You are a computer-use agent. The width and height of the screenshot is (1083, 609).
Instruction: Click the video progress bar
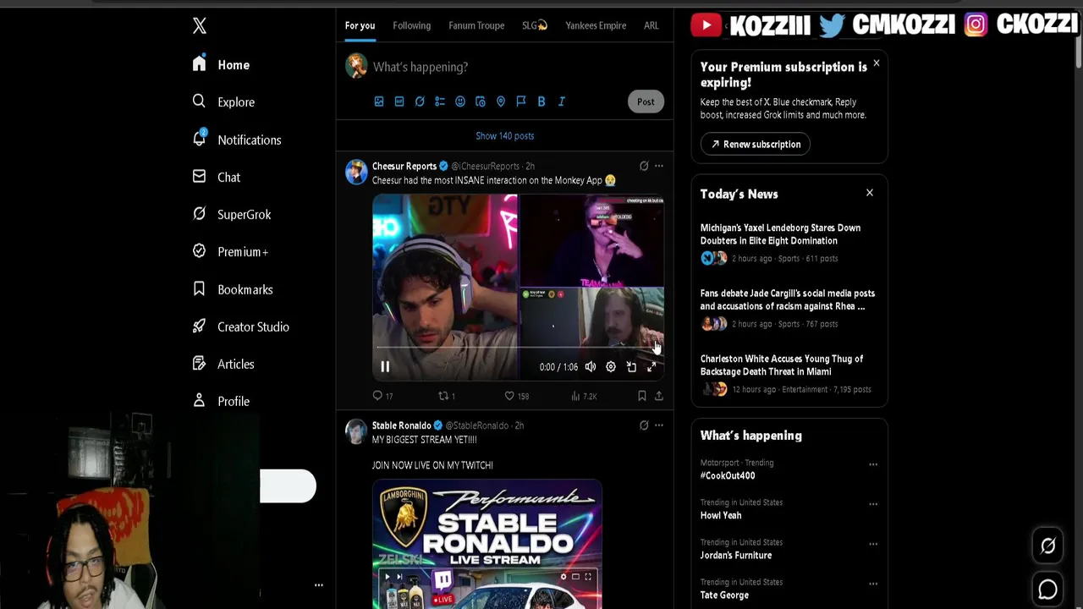518,348
